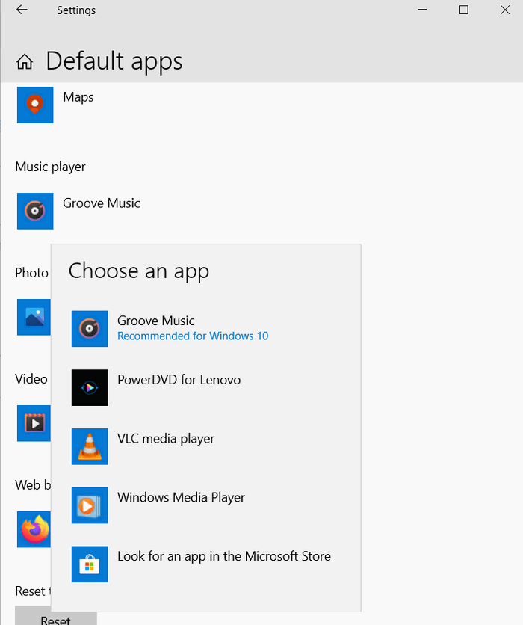Click the Firefox web browser icon
The width and height of the screenshot is (523, 625).
tap(34, 529)
